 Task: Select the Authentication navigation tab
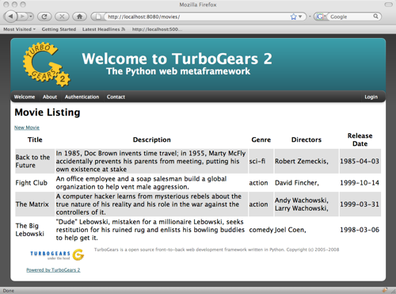pyautogui.click(x=82, y=97)
